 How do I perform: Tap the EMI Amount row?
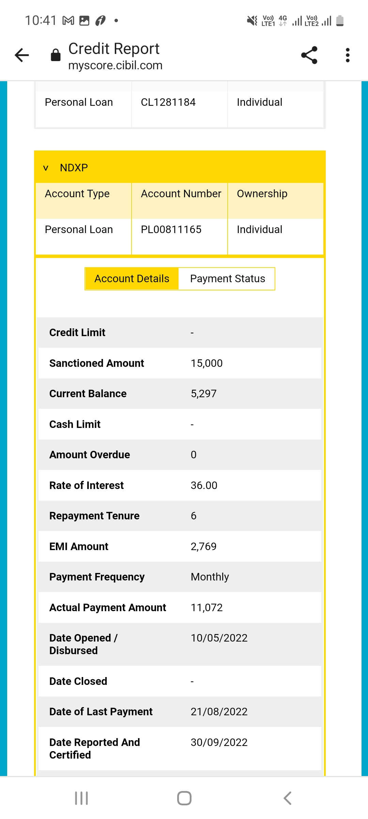pyautogui.click(x=180, y=546)
